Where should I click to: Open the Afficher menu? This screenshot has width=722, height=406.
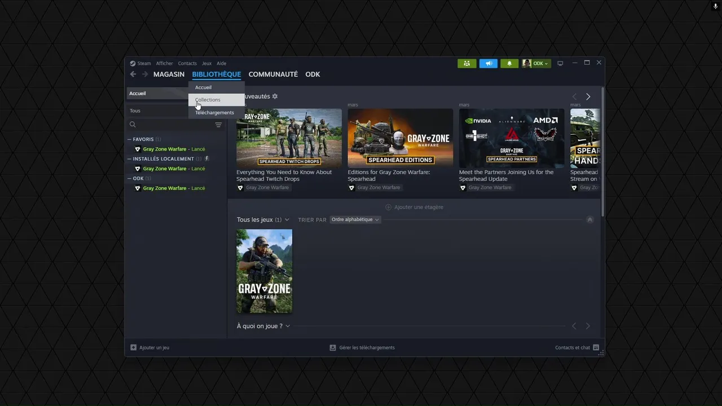(165, 63)
